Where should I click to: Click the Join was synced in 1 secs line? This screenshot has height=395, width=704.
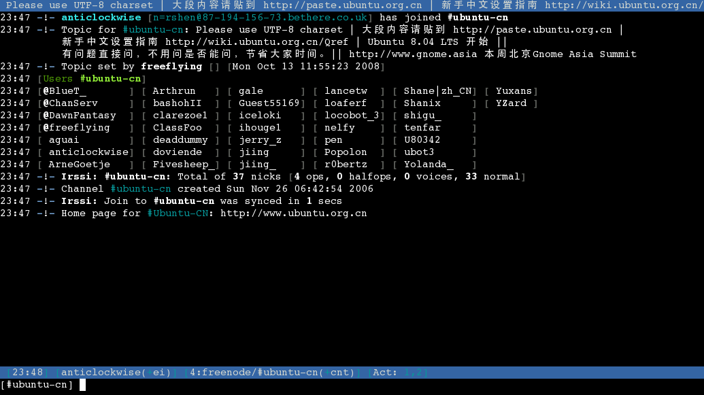[x=201, y=201]
